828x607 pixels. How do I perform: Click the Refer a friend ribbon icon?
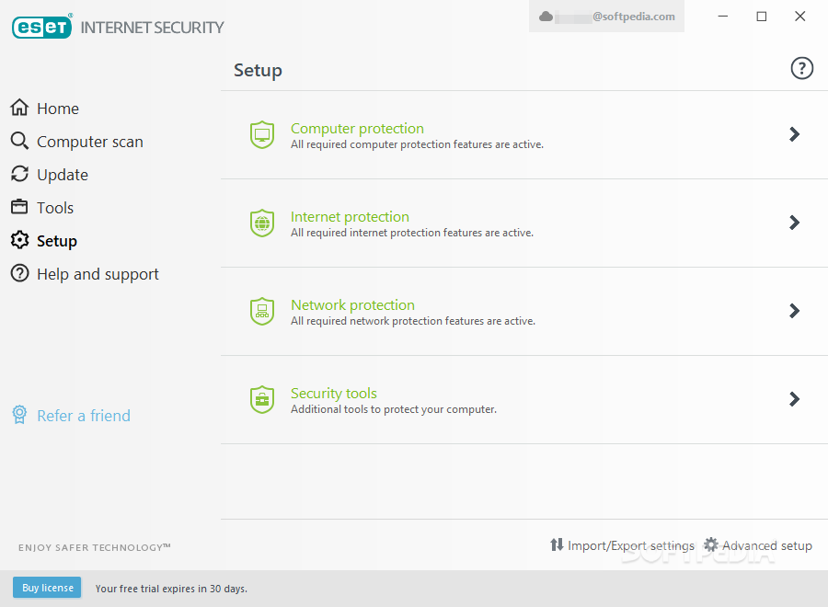point(19,415)
